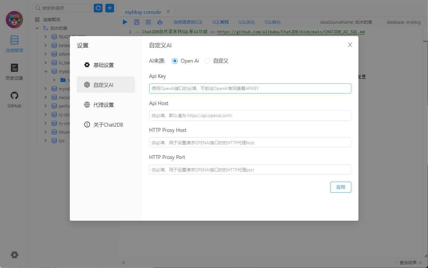Select the 自定义 AI source radio
This screenshot has height=268, width=428.
tap(207, 61)
